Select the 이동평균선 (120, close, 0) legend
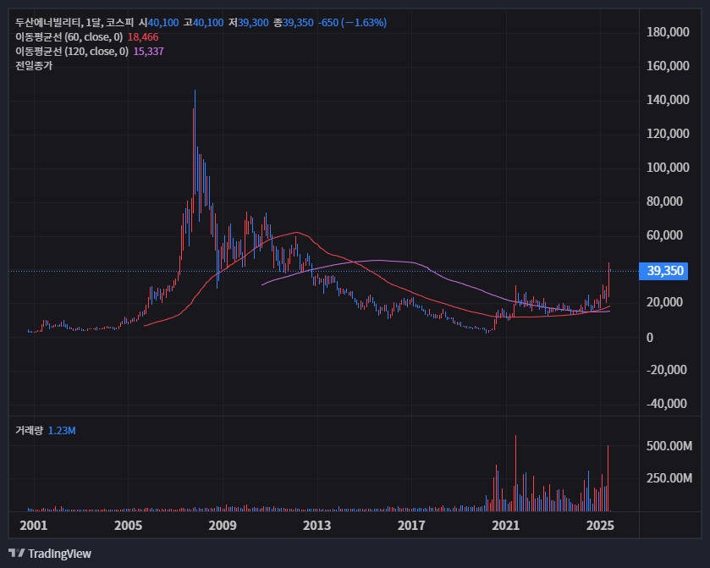The image size is (710, 568). pos(72,52)
